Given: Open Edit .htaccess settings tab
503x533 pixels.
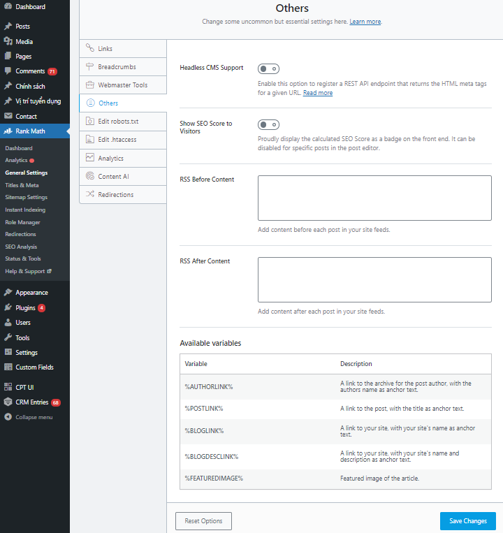Looking at the screenshot, I should (117, 140).
